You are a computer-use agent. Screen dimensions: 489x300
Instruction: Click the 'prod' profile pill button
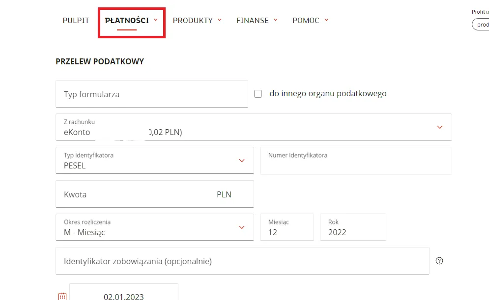click(x=482, y=24)
